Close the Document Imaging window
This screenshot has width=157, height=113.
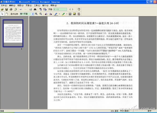(155, 2)
